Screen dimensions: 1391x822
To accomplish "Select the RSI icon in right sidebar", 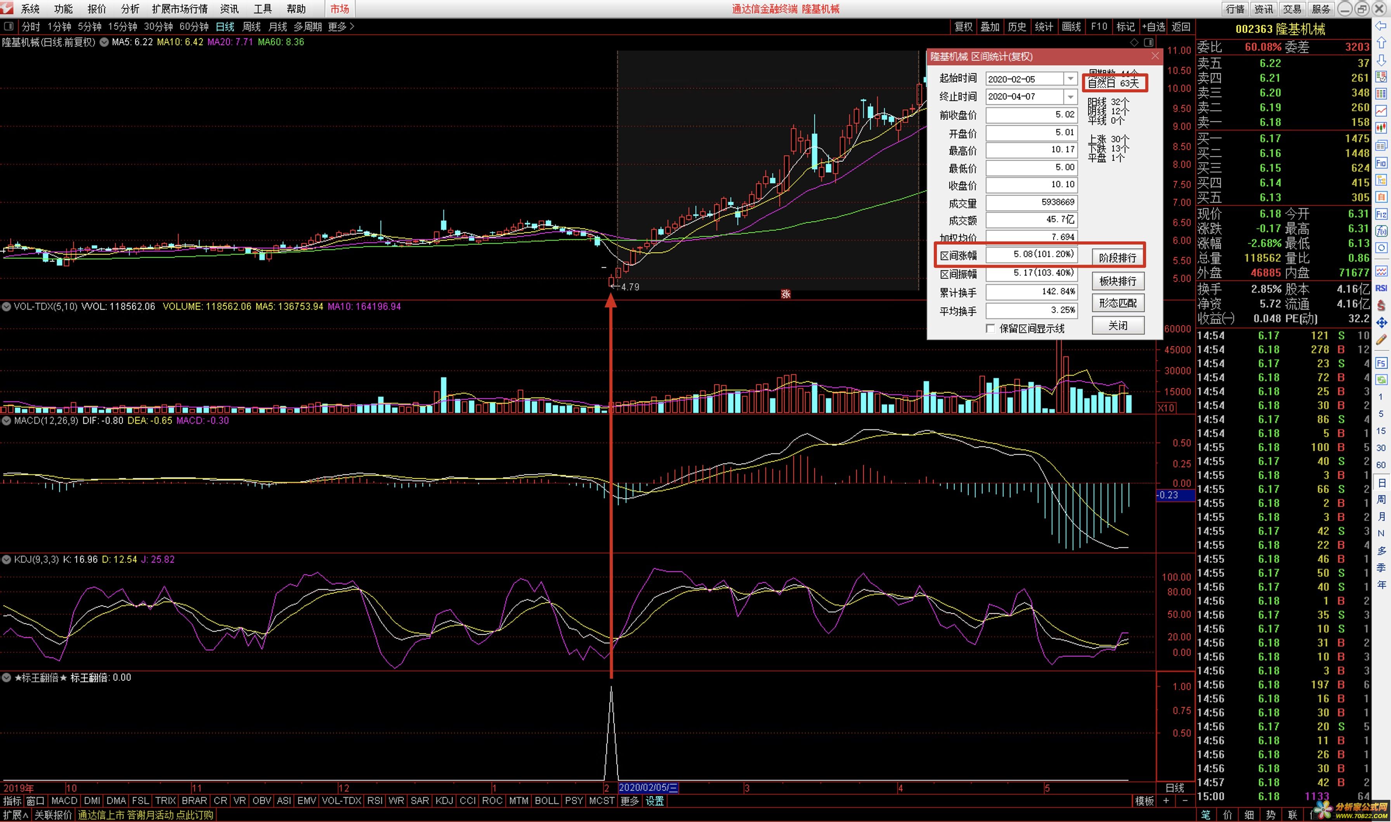I will tap(1382, 288).
